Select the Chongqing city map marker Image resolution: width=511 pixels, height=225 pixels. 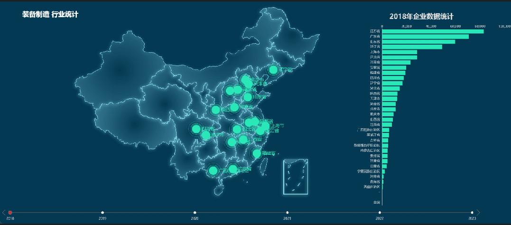click(x=206, y=136)
